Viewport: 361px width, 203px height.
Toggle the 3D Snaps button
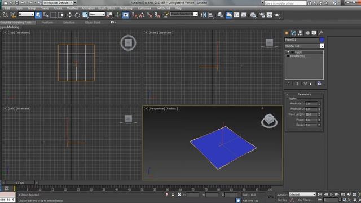click(x=134, y=15)
